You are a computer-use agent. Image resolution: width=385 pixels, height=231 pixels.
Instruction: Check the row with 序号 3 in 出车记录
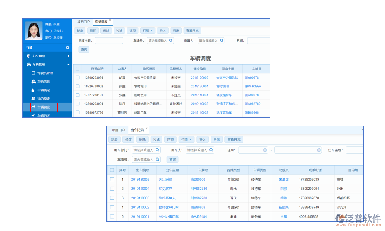click(x=112, y=198)
